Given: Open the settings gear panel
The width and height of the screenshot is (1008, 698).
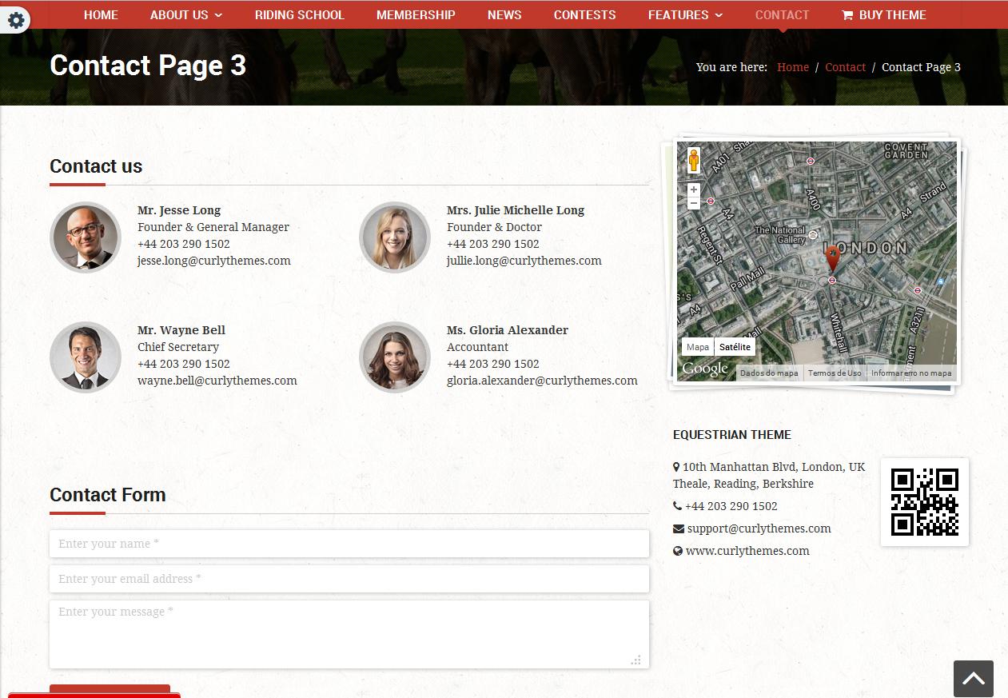Looking at the screenshot, I should [x=15, y=20].
